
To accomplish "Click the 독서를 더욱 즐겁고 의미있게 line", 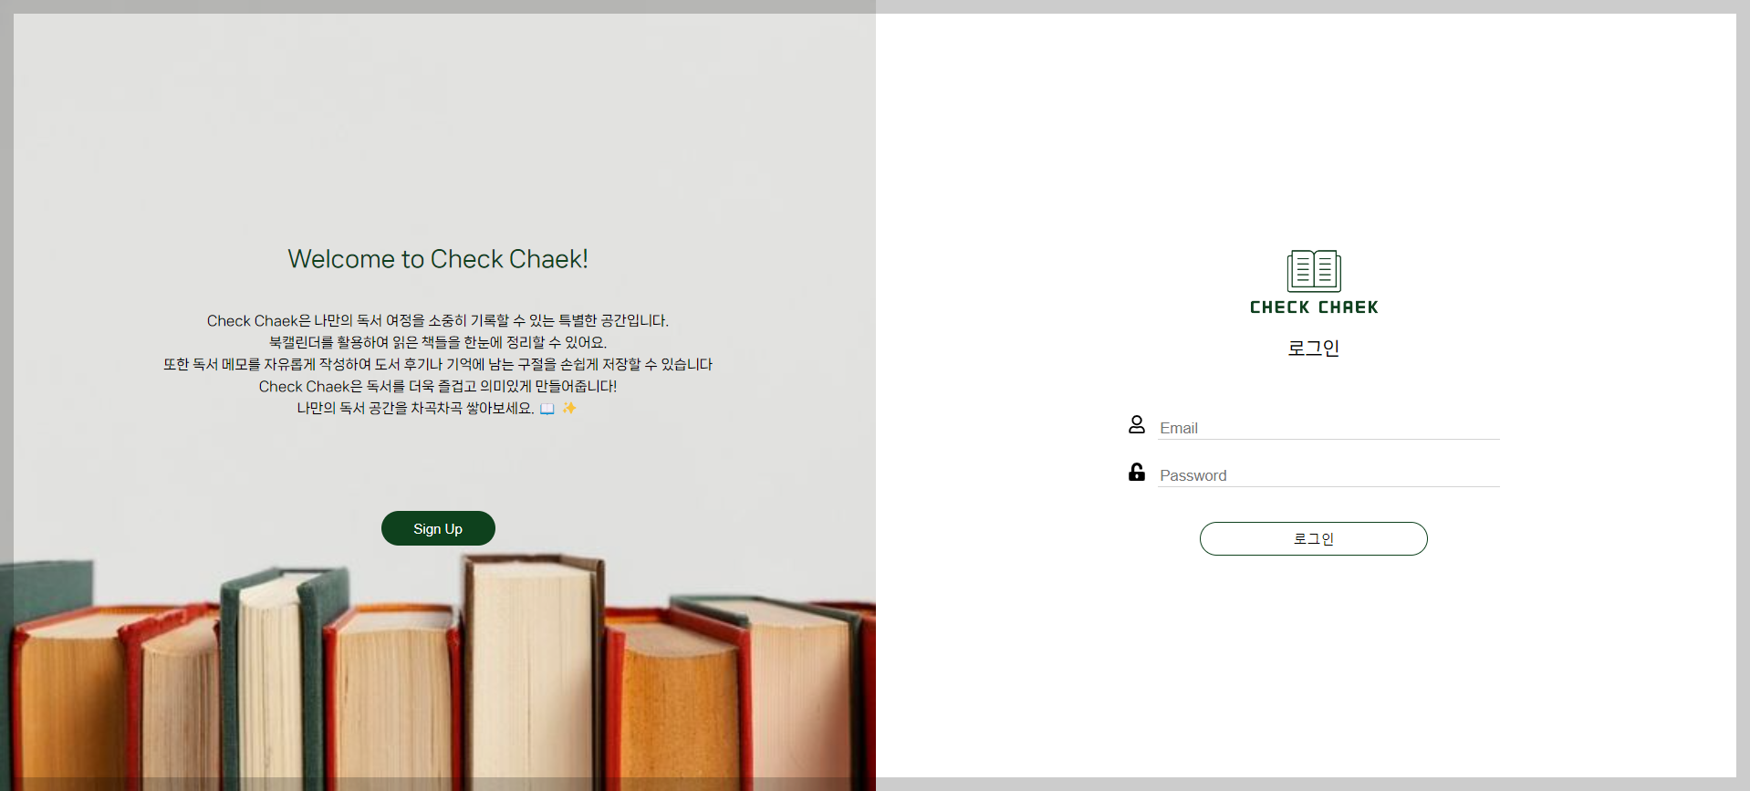I will pyautogui.click(x=438, y=387).
